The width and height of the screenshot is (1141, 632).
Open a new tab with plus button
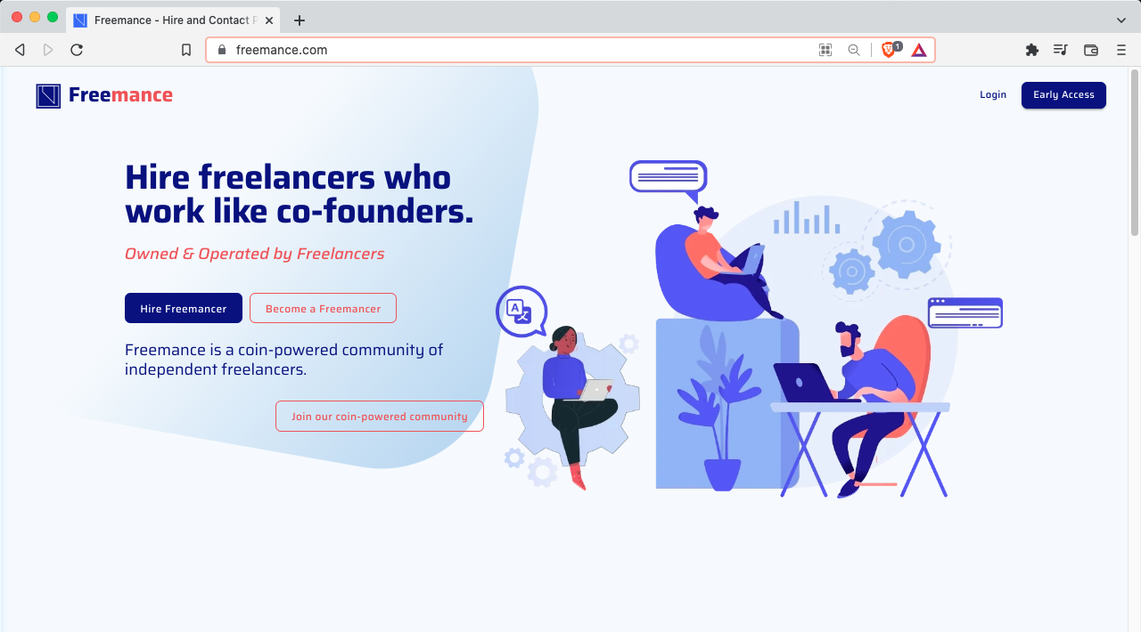tap(300, 20)
